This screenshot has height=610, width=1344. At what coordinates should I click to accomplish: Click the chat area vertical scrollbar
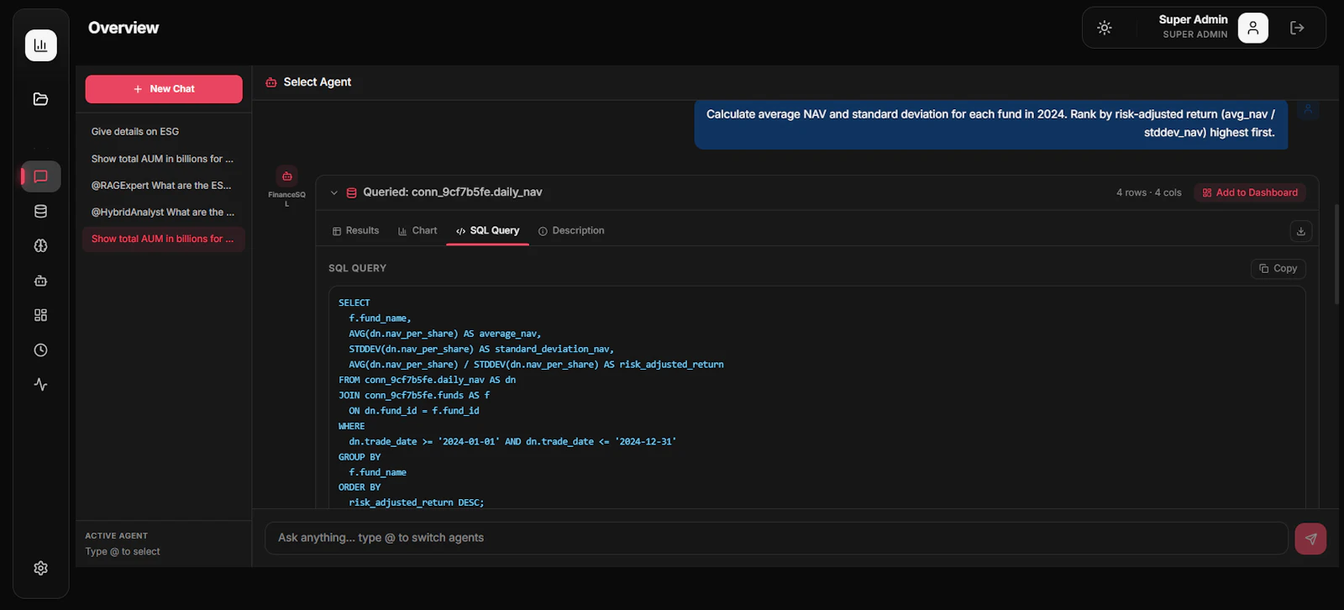(1336, 255)
